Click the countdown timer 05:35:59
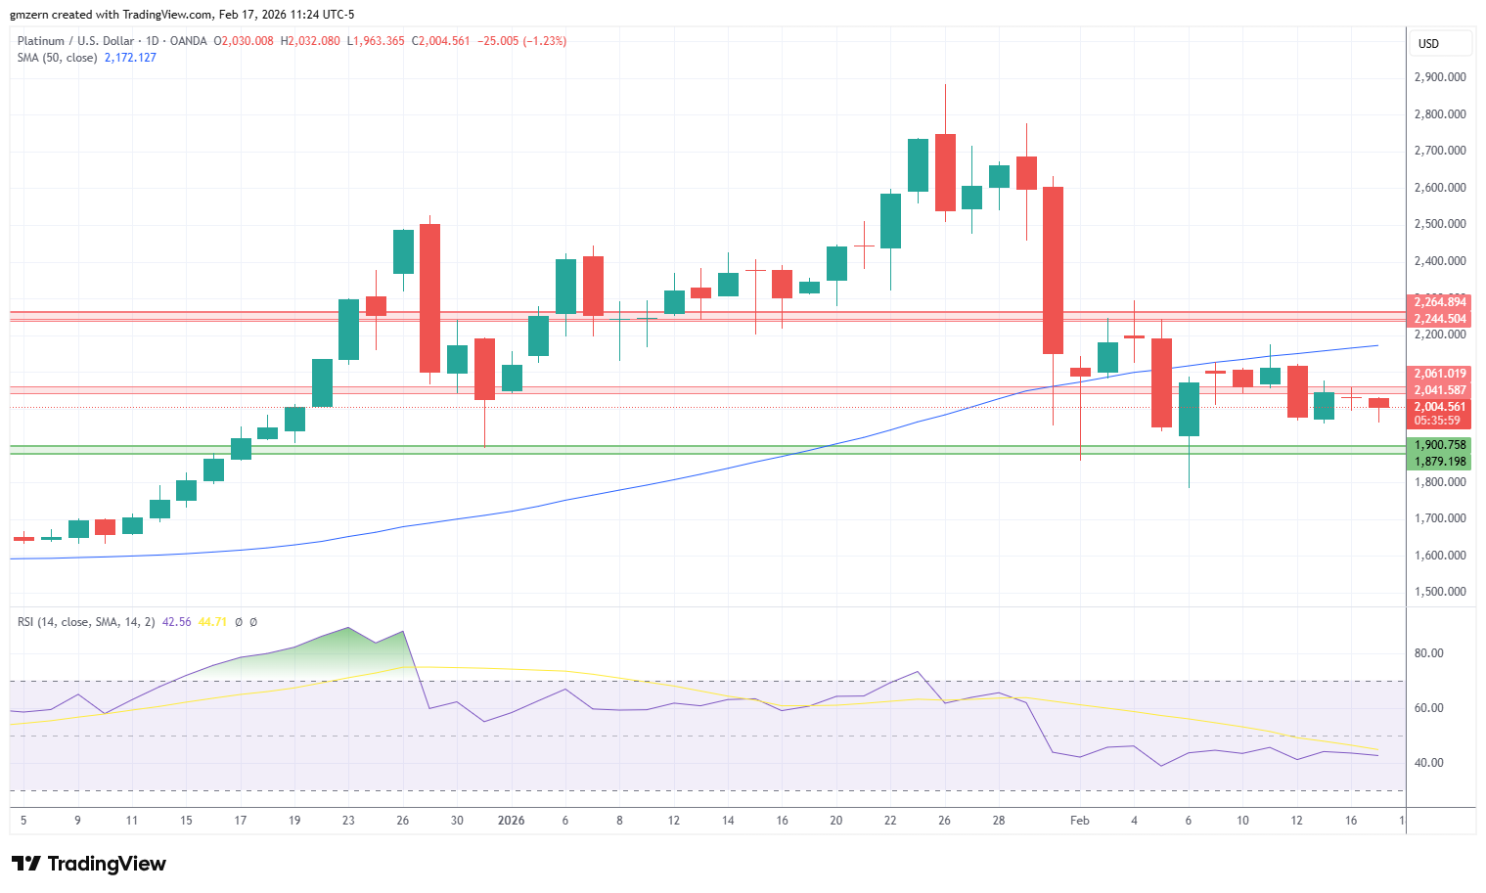This screenshot has width=1486, height=893. [x=1438, y=421]
